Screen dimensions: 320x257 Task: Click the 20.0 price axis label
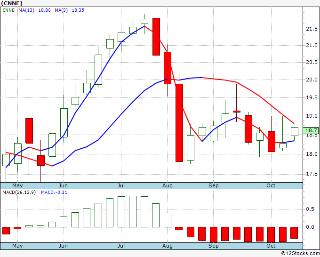point(312,80)
